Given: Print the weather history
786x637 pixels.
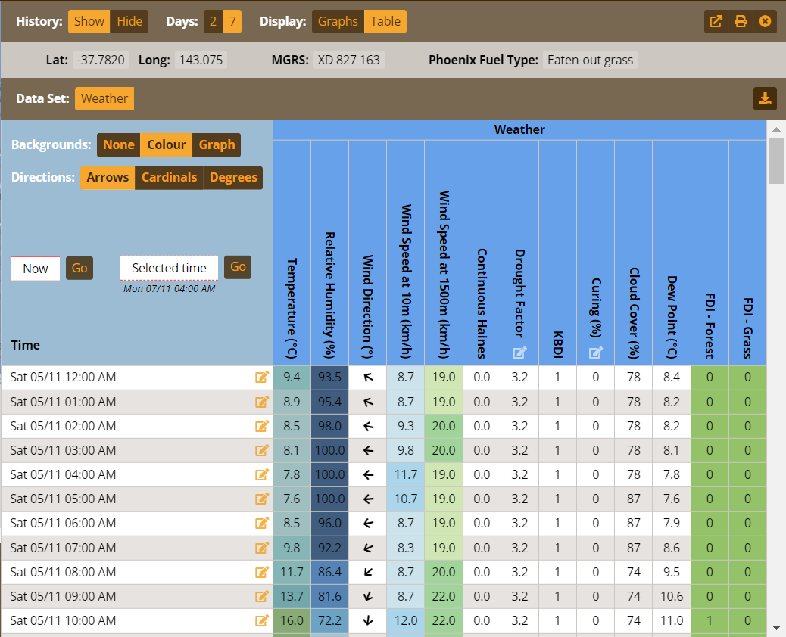Looking at the screenshot, I should coord(741,21).
